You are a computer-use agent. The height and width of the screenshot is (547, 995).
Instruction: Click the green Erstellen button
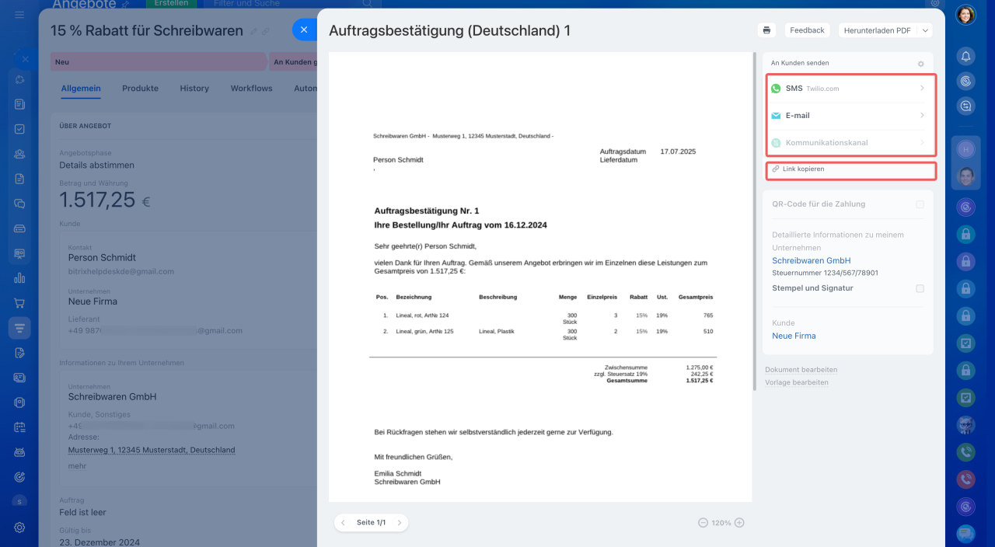[x=171, y=4]
